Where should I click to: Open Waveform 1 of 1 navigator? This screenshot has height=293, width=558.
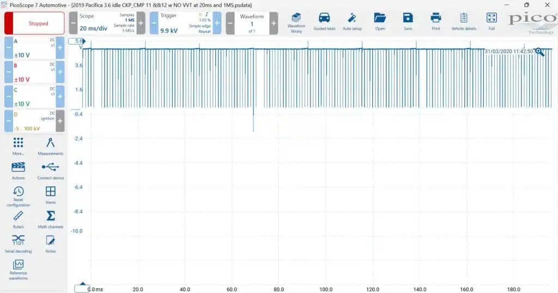(252, 23)
